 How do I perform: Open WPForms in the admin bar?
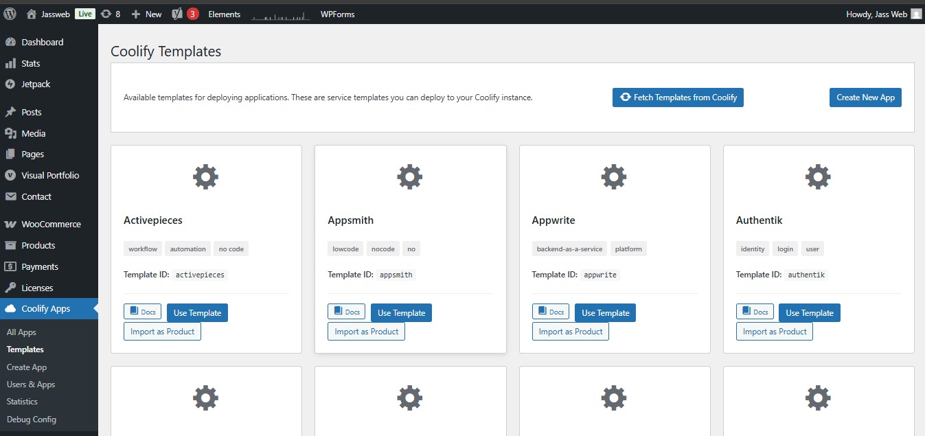coord(337,14)
